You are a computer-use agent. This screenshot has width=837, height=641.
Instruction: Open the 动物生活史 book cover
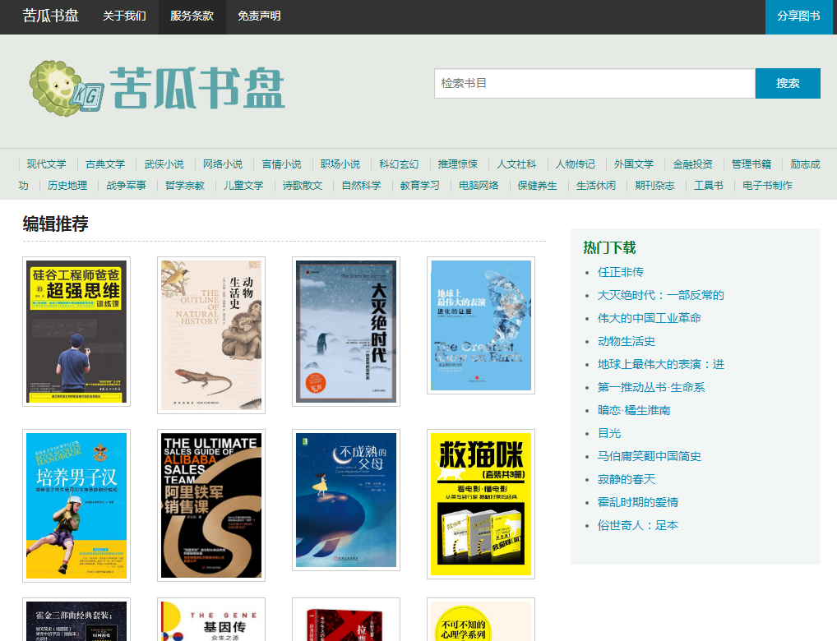tap(211, 334)
